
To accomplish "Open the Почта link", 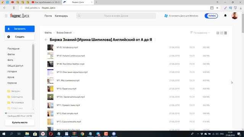I will (x=48, y=16).
